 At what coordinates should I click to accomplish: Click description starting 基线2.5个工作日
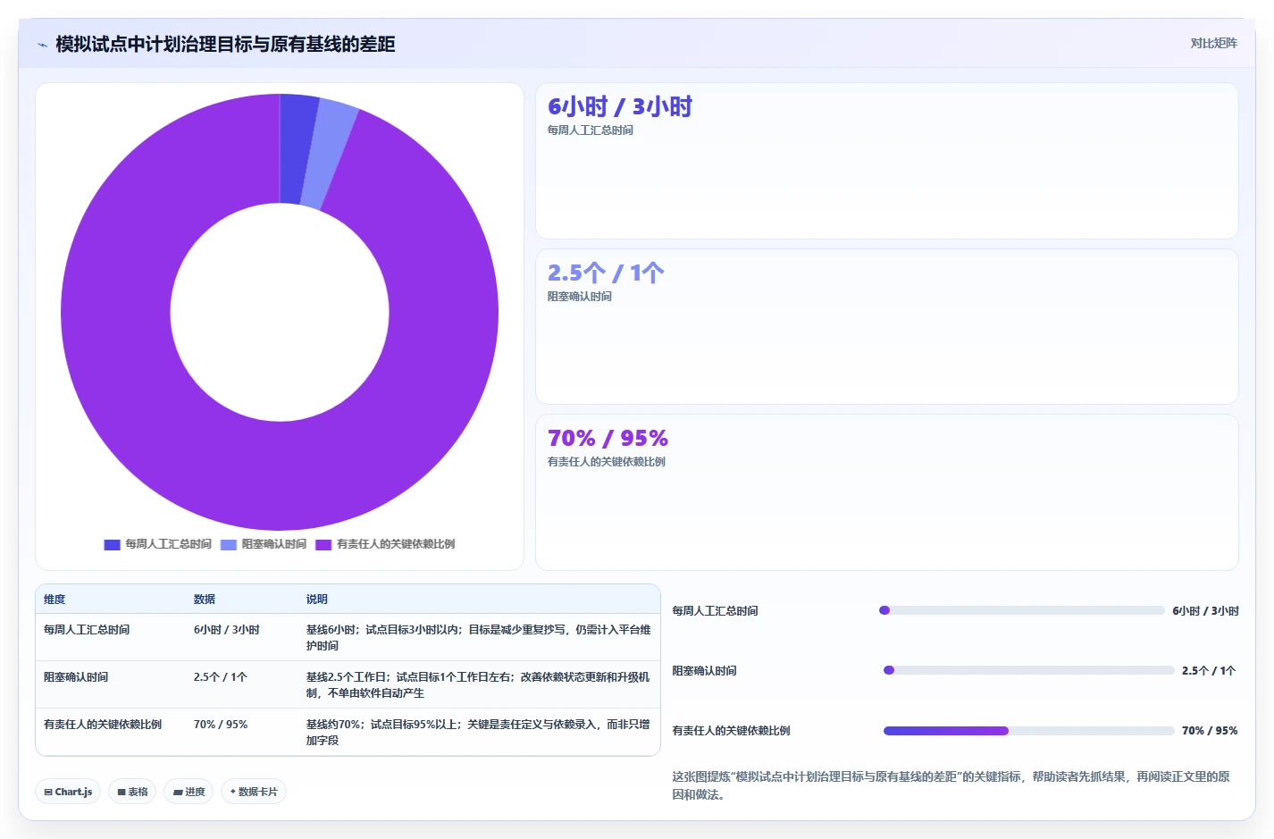(x=479, y=685)
